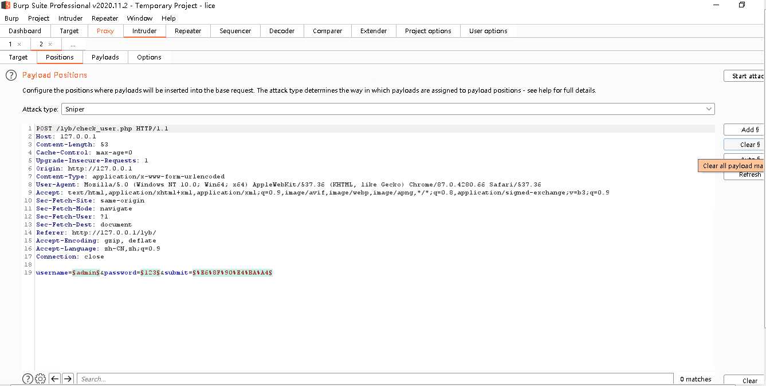The image size is (766, 386).
Task: Click the Refresh button
Action: (x=744, y=175)
